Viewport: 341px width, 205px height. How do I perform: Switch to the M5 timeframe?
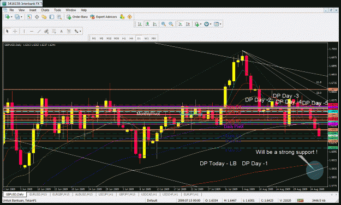click(101, 38)
